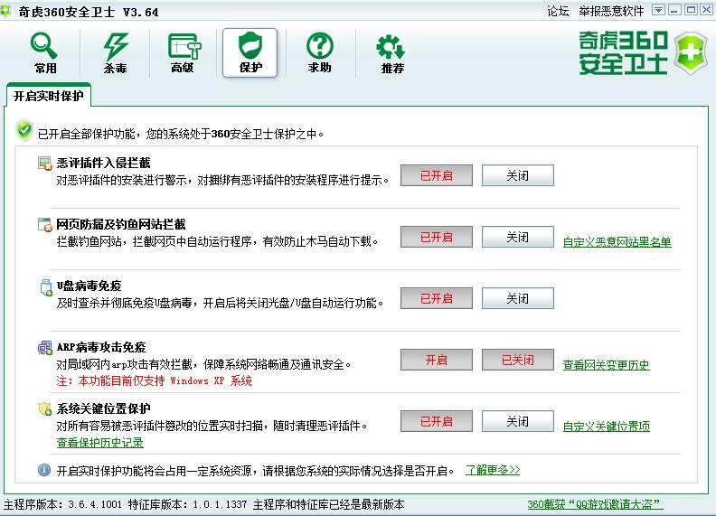
Task: Open the 高级 (Advanced) tools icon
Action: (184, 53)
